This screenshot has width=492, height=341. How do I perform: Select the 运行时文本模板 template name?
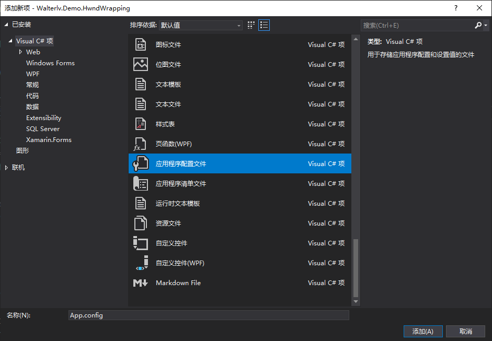(178, 204)
